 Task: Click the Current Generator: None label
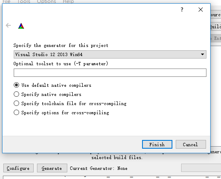(x=99, y=168)
